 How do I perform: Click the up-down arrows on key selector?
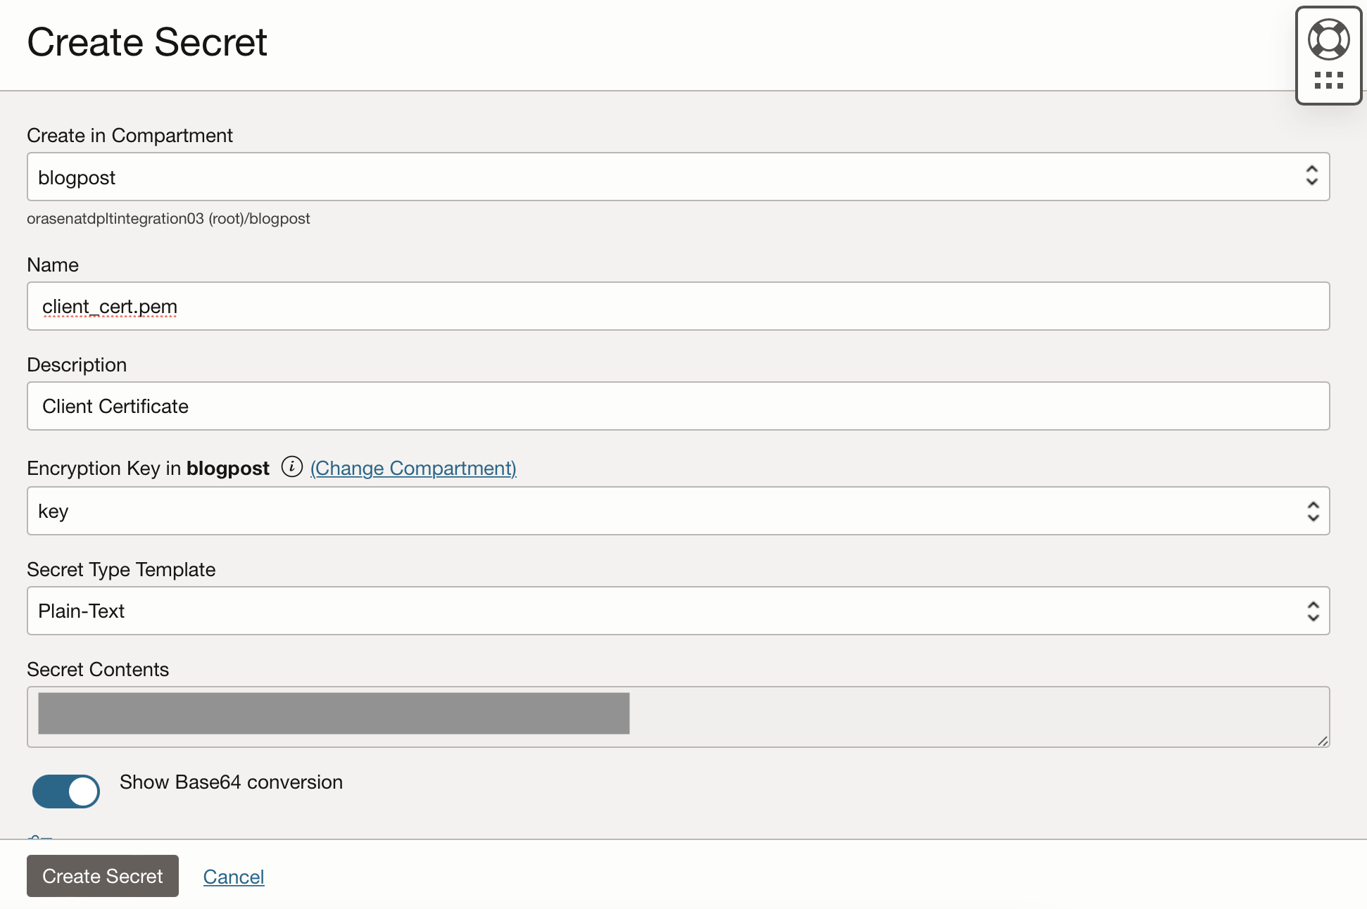(1313, 511)
